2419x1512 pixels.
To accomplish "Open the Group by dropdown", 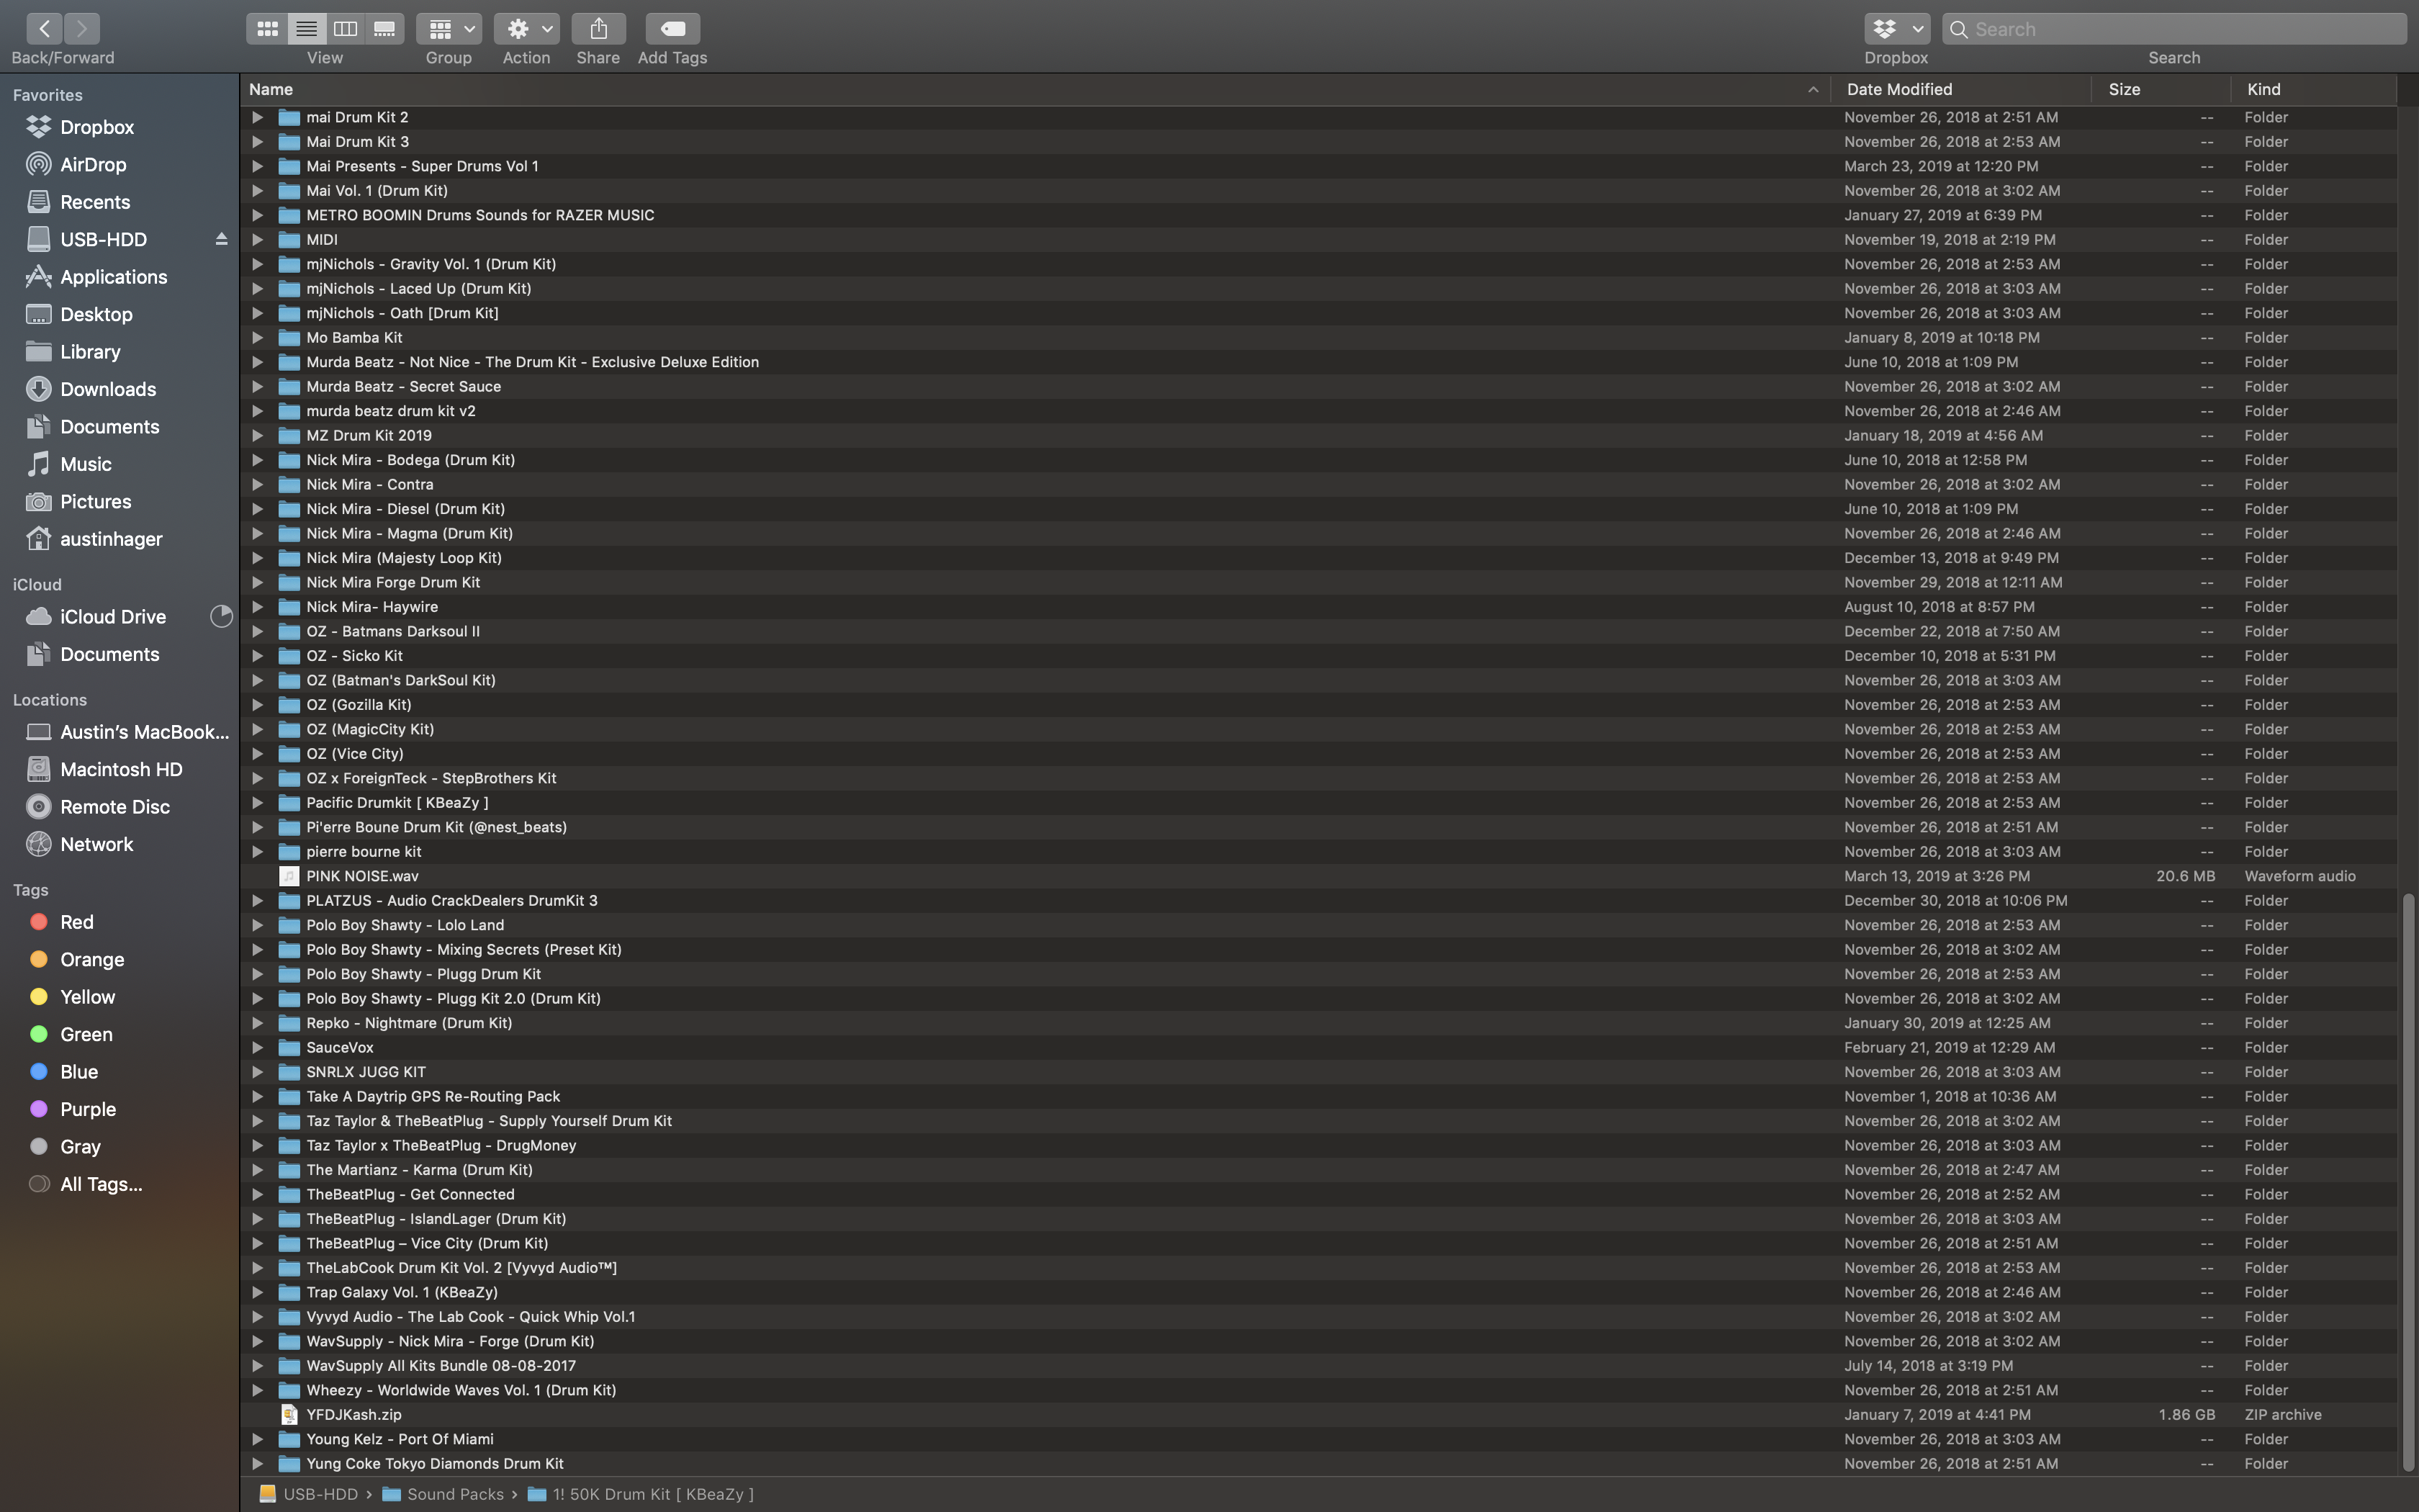I will [x=448, y=29].
